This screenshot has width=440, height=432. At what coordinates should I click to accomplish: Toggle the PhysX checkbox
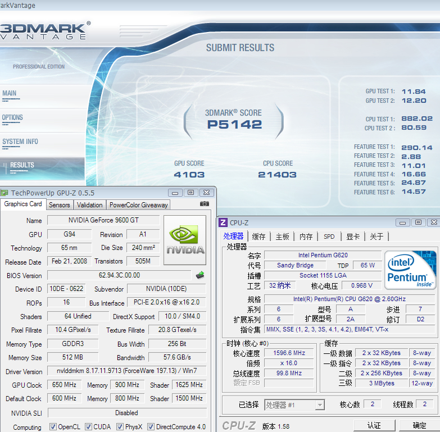[x=120, y=427]
